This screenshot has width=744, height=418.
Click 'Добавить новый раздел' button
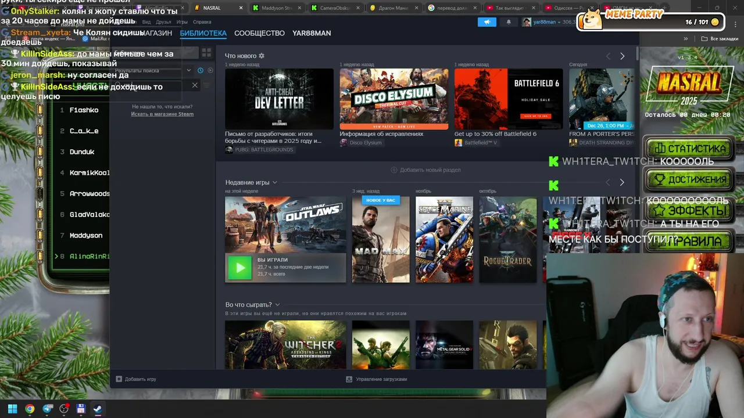click(x=425, y=170)
